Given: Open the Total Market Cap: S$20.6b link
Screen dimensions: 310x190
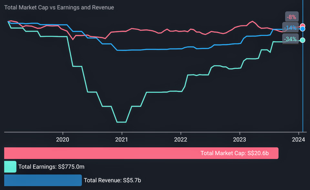Looking at the screenshot, I should [x=234, y=153].
